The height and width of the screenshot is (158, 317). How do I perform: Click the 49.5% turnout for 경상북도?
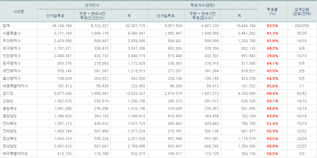pyautogui.click(x=272, y=139)
